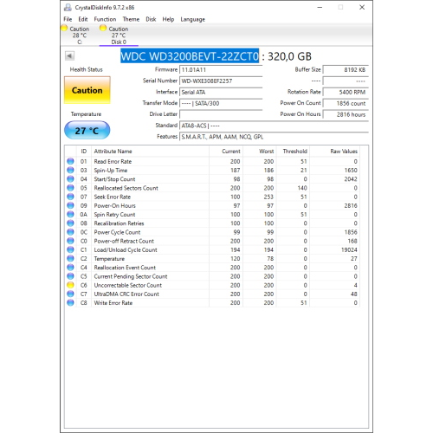
Task: Click the yellow Caution status icon for Disk 0
Action: 103,29
